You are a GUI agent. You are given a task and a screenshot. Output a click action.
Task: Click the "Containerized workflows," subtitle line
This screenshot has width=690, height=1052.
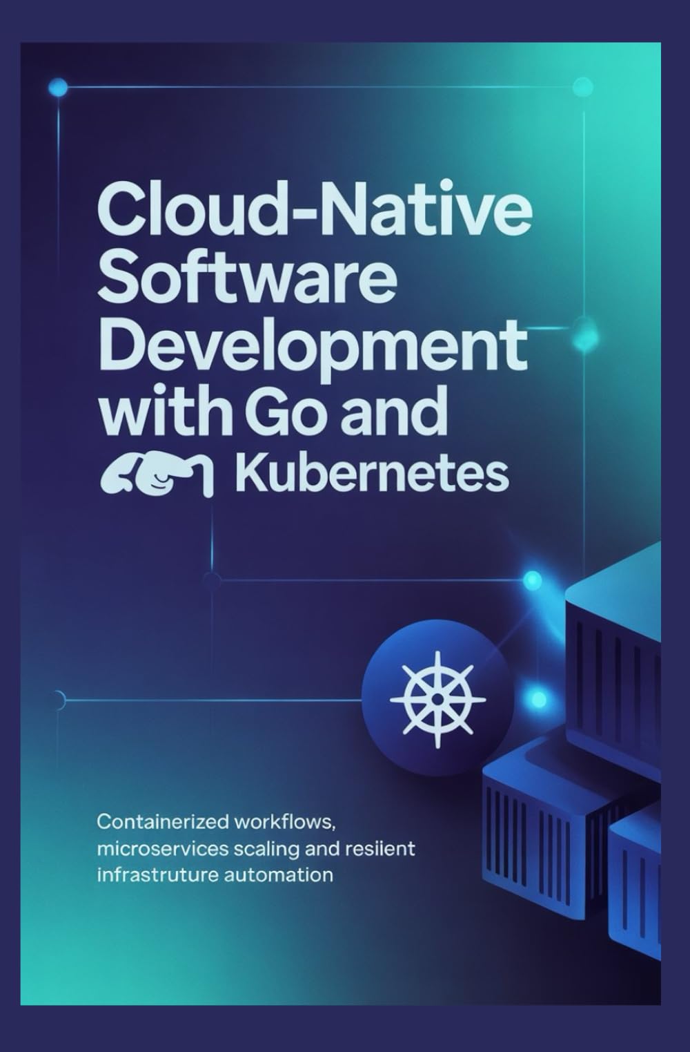[216, 823]
